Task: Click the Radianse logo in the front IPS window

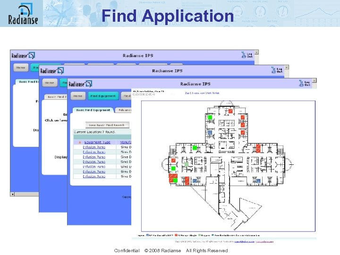Action: click(x=80, y=84)
